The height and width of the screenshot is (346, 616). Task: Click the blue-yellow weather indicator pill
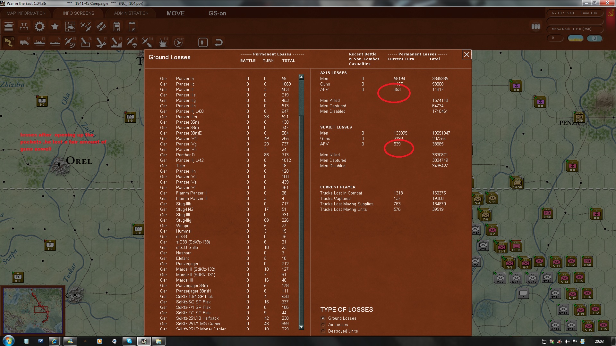(576, 38)
